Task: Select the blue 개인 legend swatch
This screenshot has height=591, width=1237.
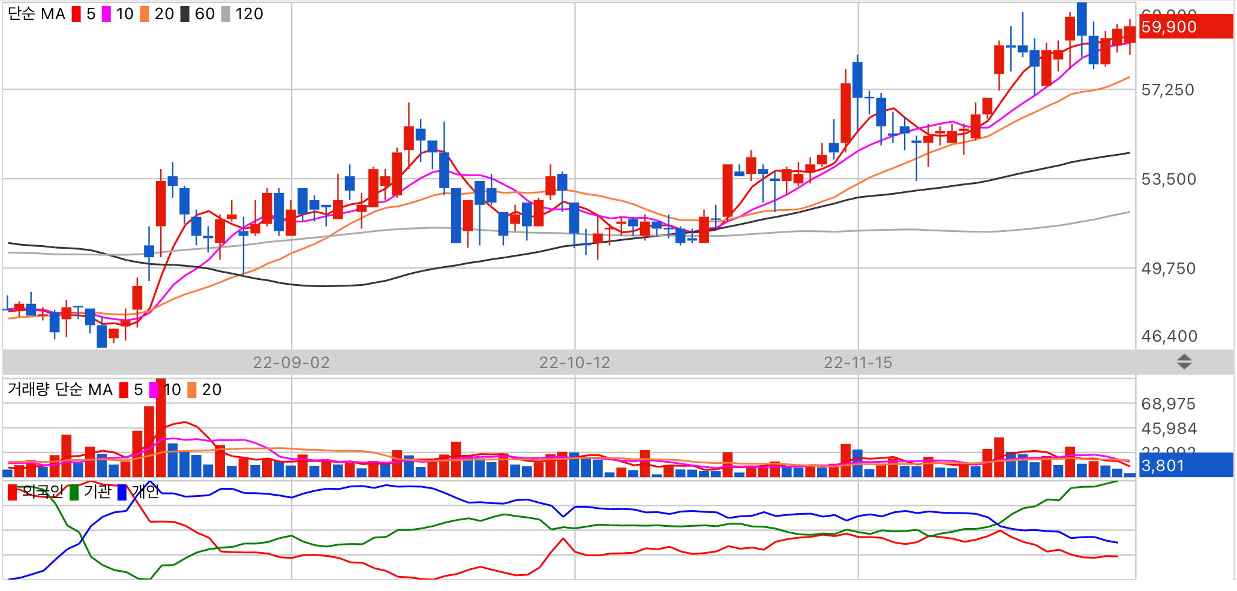Action: (122, 492)
